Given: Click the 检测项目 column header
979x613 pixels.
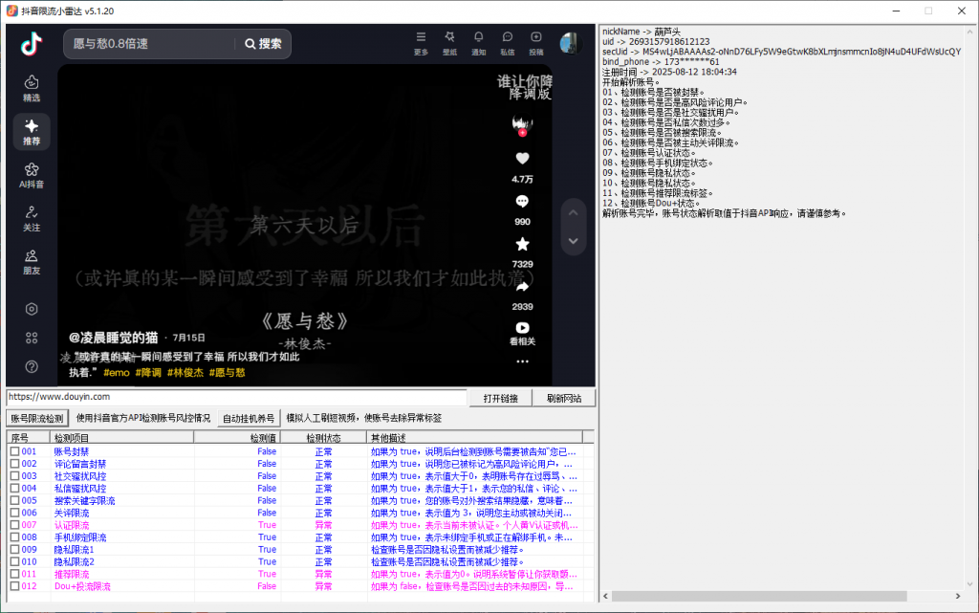Looking at the screenshot, I should (121, 438).
